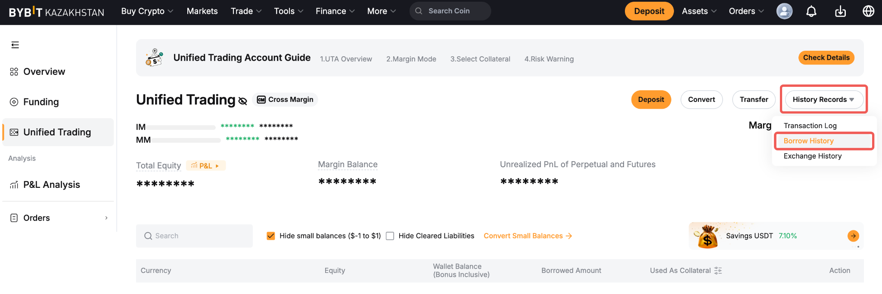Click the Borrowed Amount column header
882x294 pixels.
[x=571, y=270]
